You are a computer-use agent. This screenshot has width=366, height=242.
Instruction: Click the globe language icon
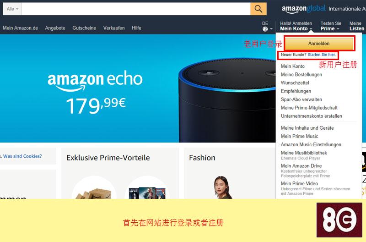point(265,29)
